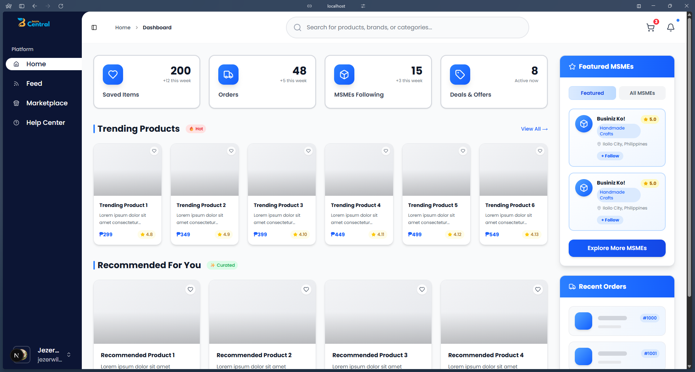Save Recommended Product 2 via heart button
The image size is (695, 372).
pos(306,289)
